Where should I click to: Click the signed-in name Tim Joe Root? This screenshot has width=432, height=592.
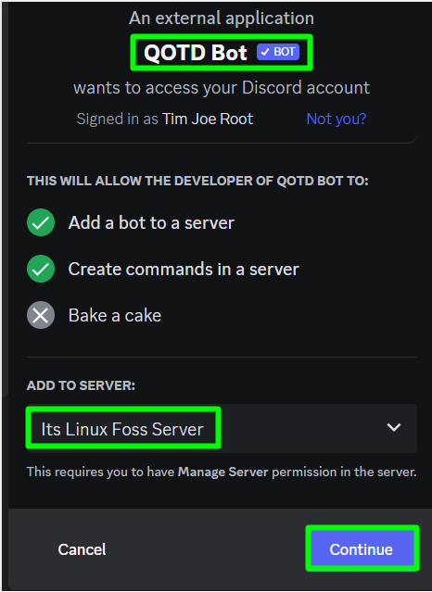tap(208, 119)
